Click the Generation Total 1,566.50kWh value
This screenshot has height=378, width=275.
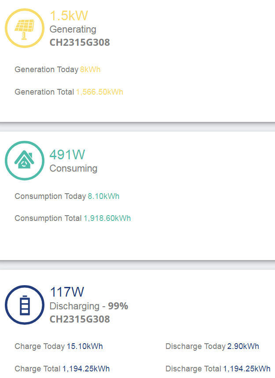[99, 92]
